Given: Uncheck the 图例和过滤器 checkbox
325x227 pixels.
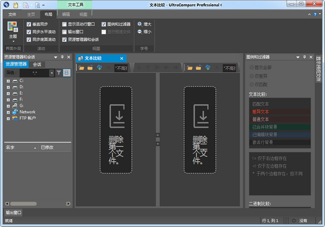Looking at the screenshot, I should point(104,24).
